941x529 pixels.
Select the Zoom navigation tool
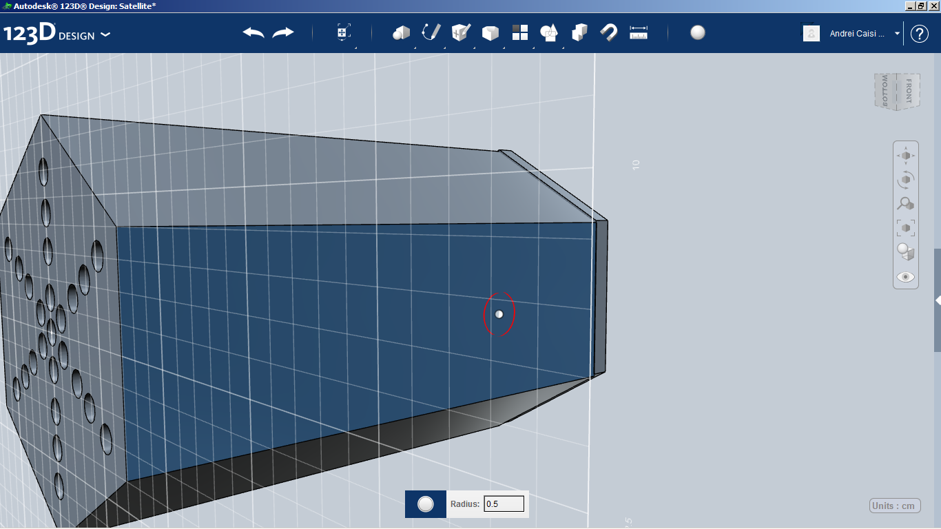click(906, 204)
